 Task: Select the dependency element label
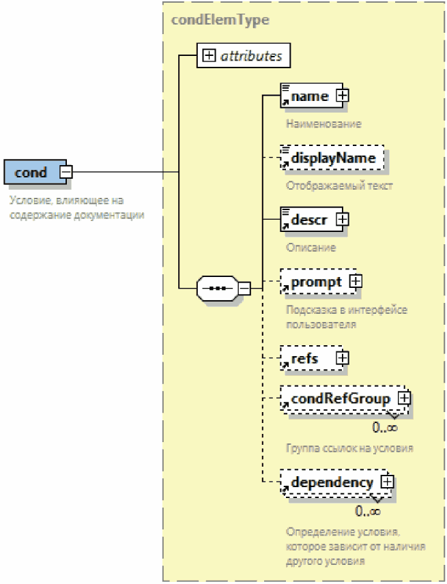[x=332, y=482]
